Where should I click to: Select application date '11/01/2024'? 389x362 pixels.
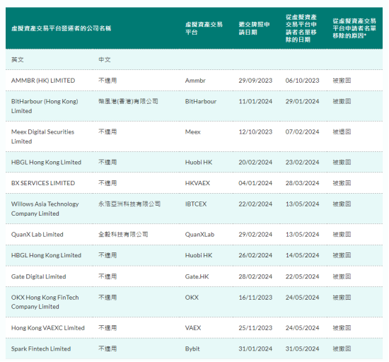255,101
